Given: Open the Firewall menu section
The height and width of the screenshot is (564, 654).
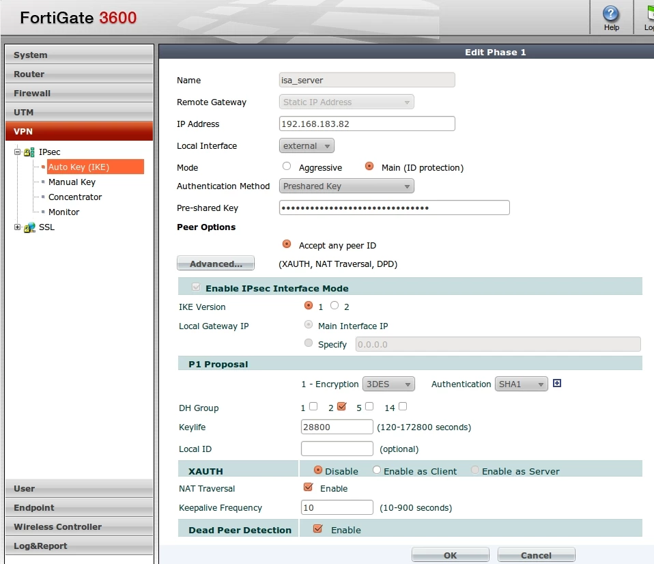Looking at the screenshot, I should click(x=79, y=93).
